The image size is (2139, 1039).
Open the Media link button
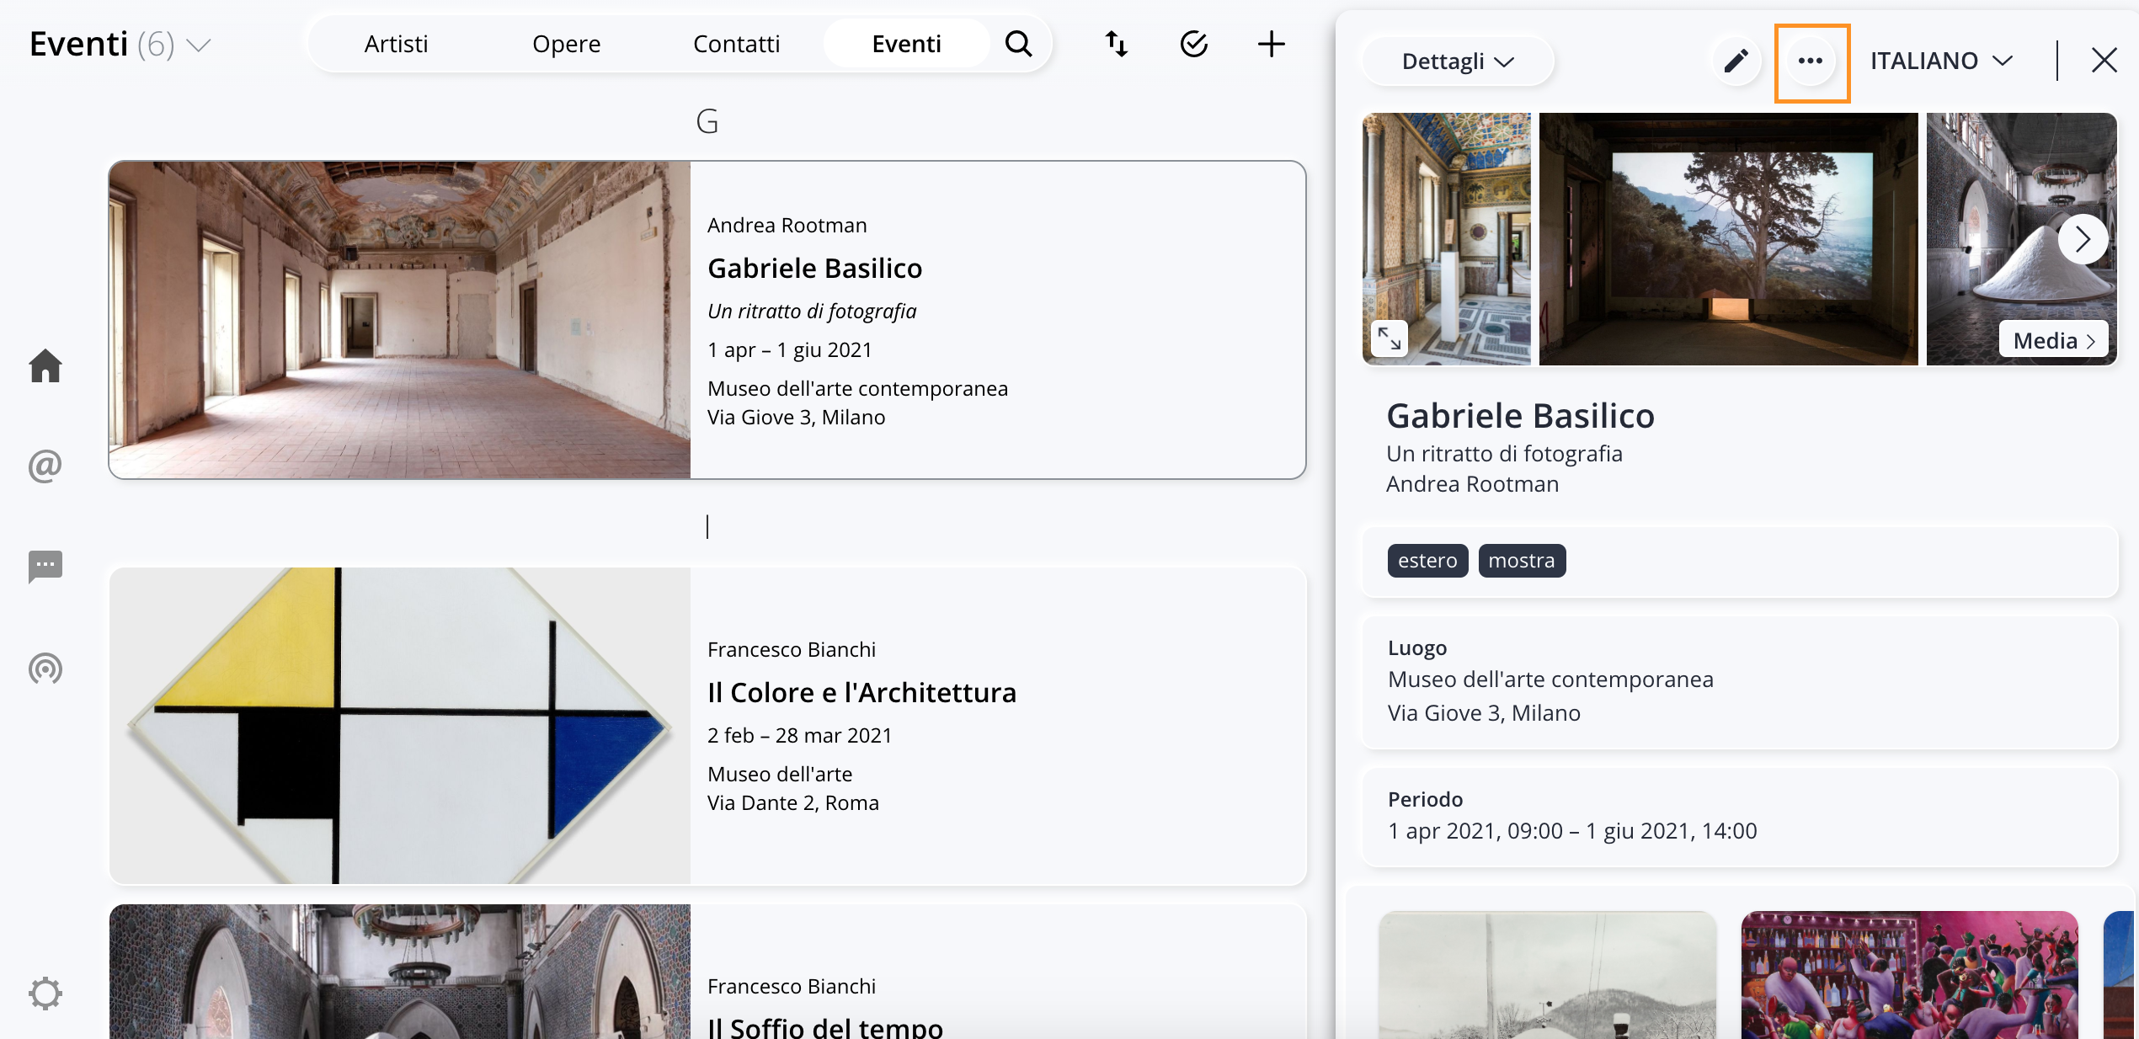coord(2054,340)
